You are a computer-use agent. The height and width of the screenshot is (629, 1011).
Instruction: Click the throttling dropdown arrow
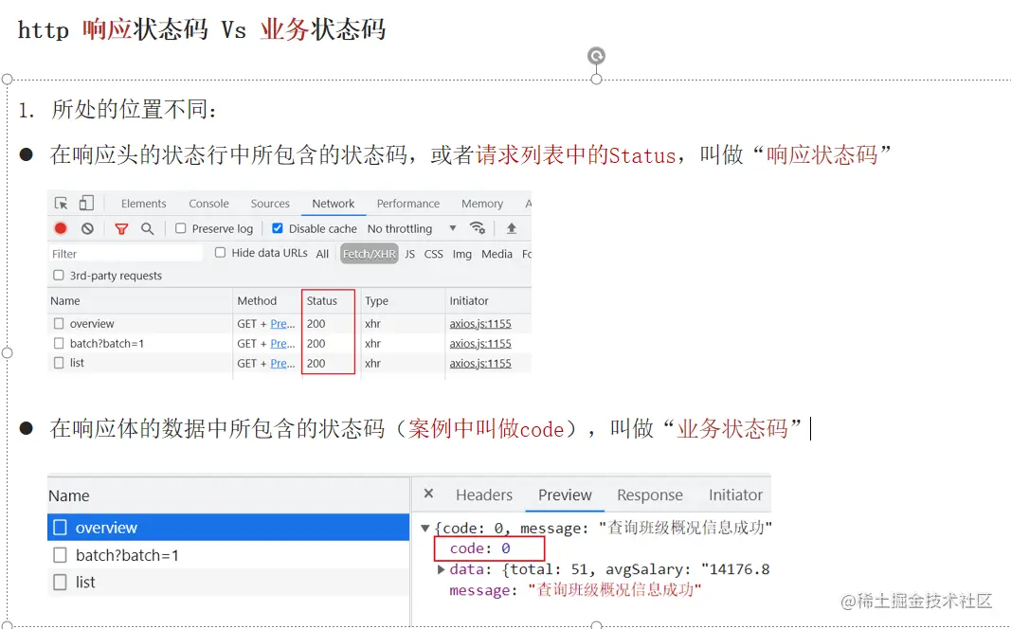(x=453, y=228)
